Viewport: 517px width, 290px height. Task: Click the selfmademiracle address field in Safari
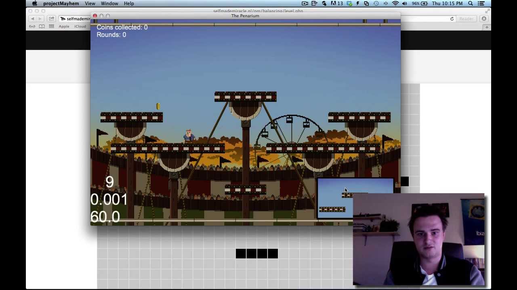tap(75, 19)
